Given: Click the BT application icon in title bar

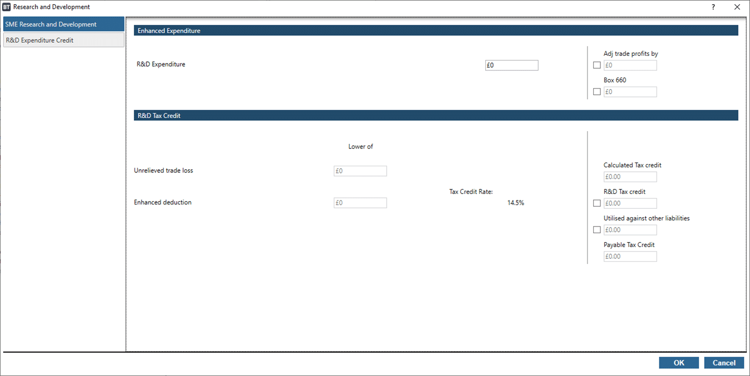Looking at the screenshot, I should [x=7, y=7].
